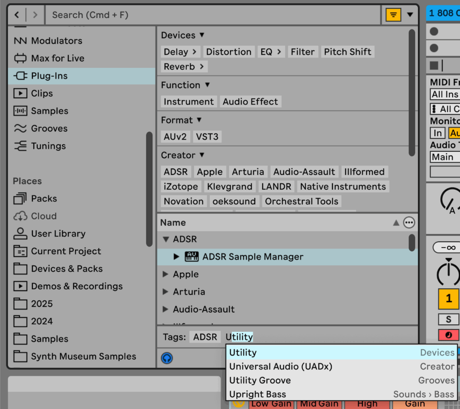Click the ellipsis options icon beside Name header
The width and height of the screenshot is (460, 409).
[x=409, y=222]
